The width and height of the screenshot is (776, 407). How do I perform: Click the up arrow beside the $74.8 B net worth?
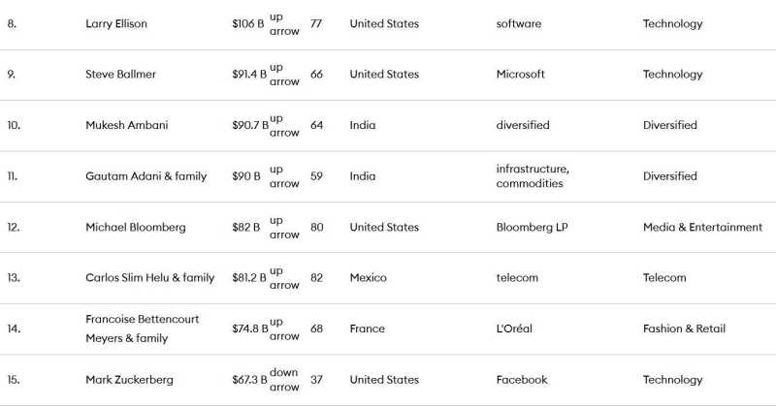click(284, 329)
